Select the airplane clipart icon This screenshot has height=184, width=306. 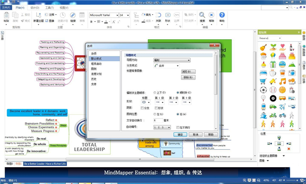point(282,107)
